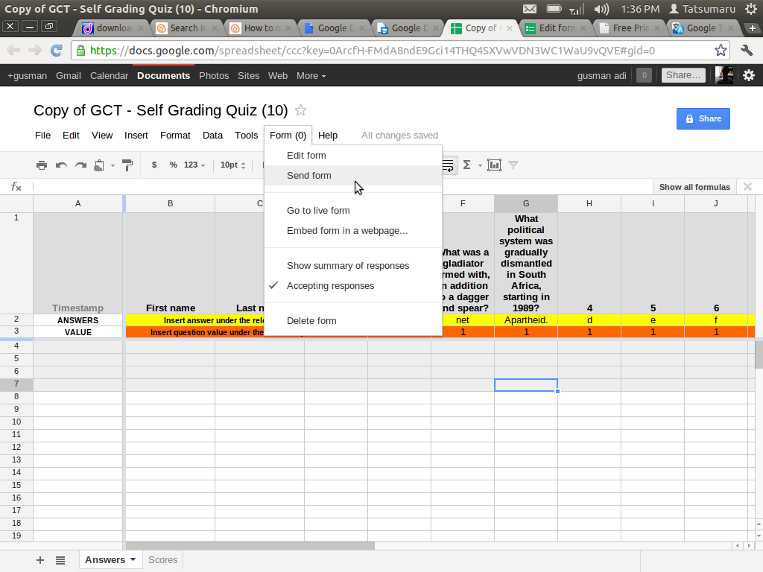Star this spreadsheet title
763x572 pixels.
(x=301, y=110)
